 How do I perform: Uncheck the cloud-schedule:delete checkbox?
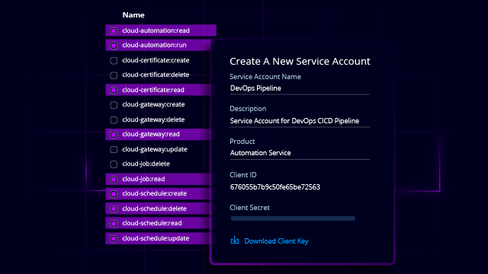coord(114,209)
